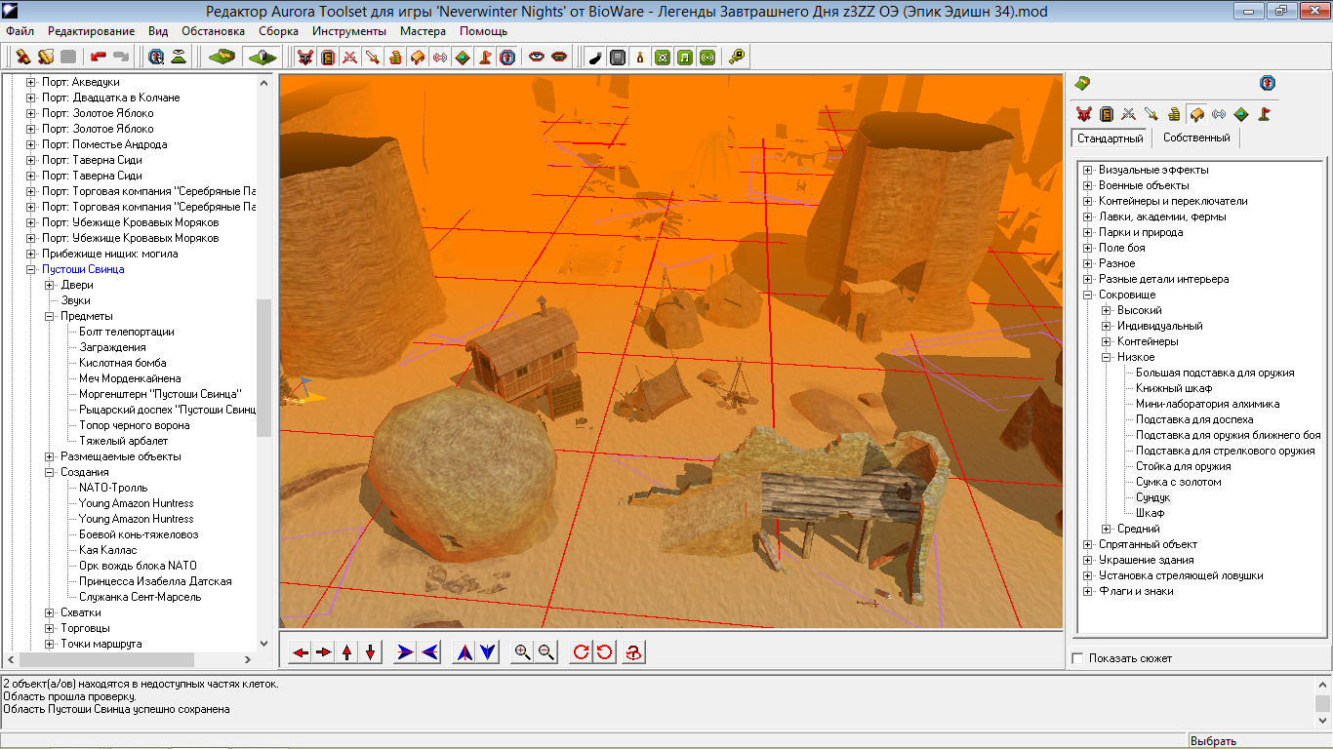This screenshot has height=749, width=1333.
Task: Click the vertical scrollbar of the area tree
Action: pyautogui.click(x=263, y=367)
